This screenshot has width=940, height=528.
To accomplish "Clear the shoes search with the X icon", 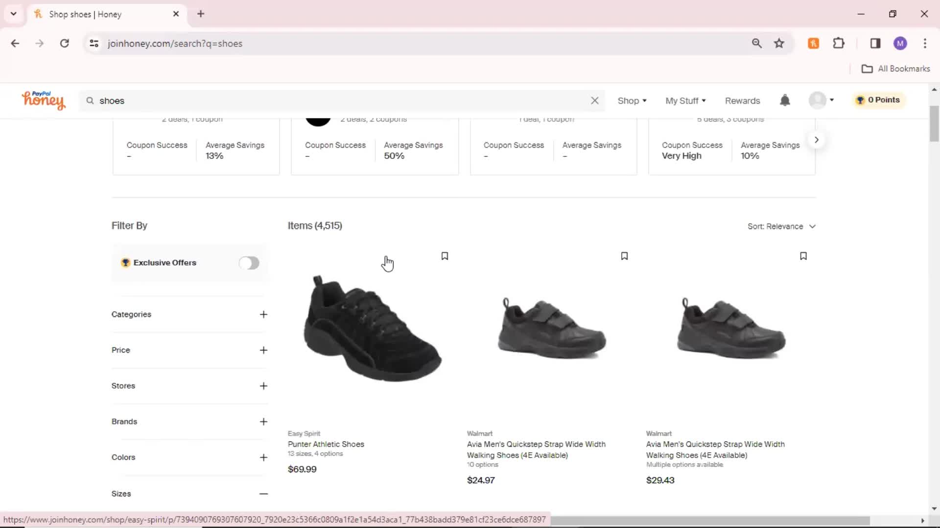I will pyautogui.click(x=595, y=101).
